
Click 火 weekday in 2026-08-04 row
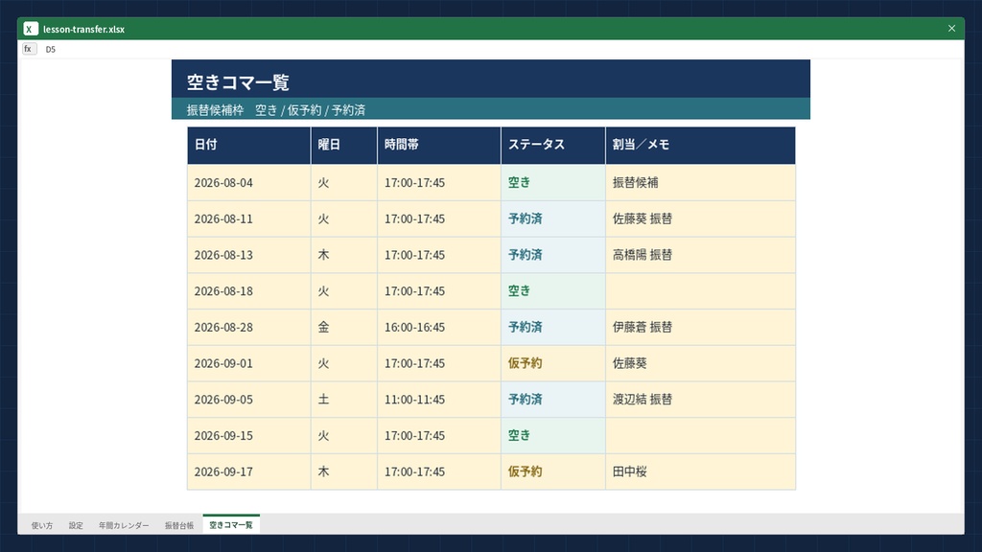coord(344,183)
